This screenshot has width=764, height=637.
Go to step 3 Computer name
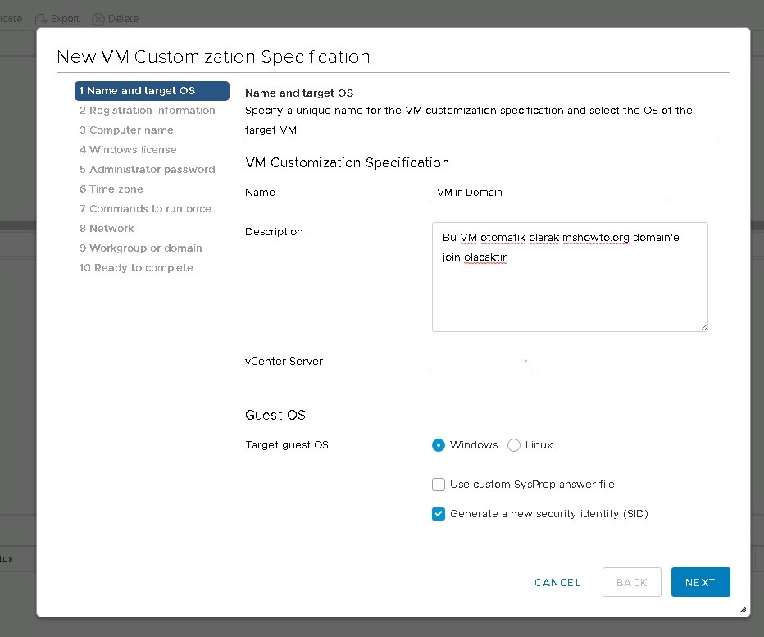tap(126, 130)
